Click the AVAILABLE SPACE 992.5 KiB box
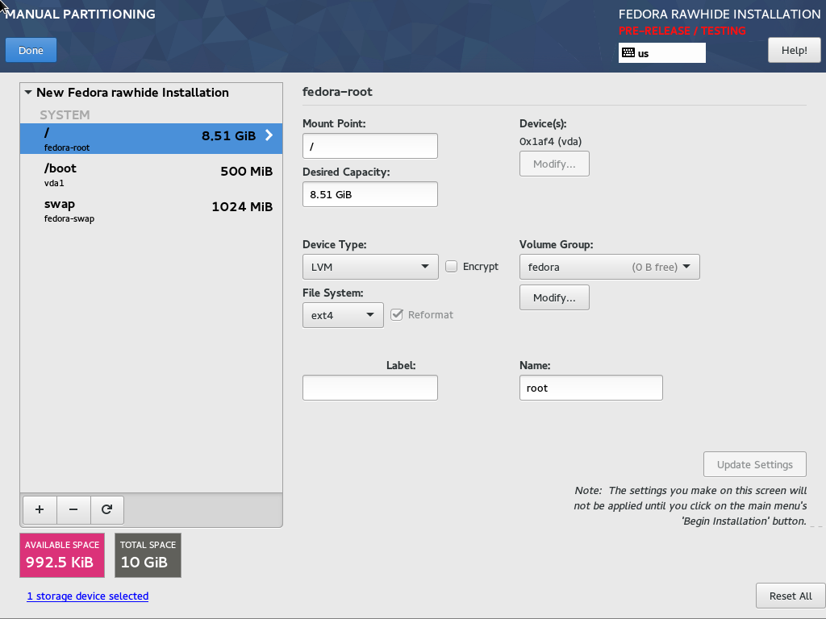 62,555
